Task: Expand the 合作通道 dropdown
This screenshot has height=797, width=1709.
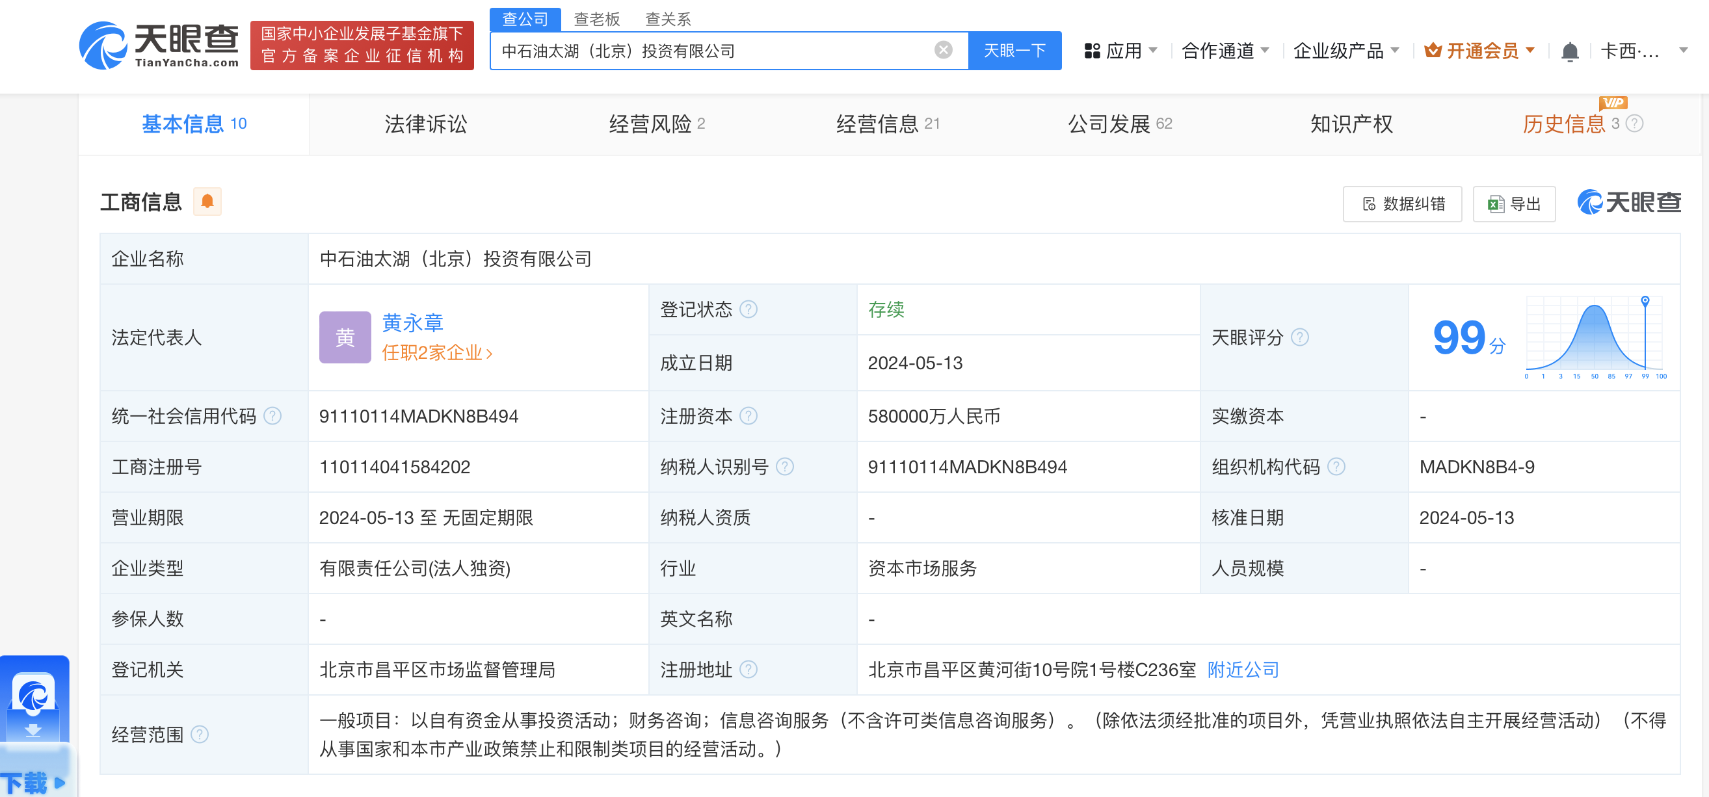Action: pyautogui.click(x=1225, y=51)
